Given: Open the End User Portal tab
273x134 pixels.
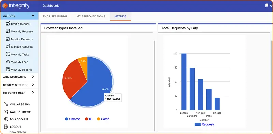Looking at the screenshot, I should [x=55, y=16].
